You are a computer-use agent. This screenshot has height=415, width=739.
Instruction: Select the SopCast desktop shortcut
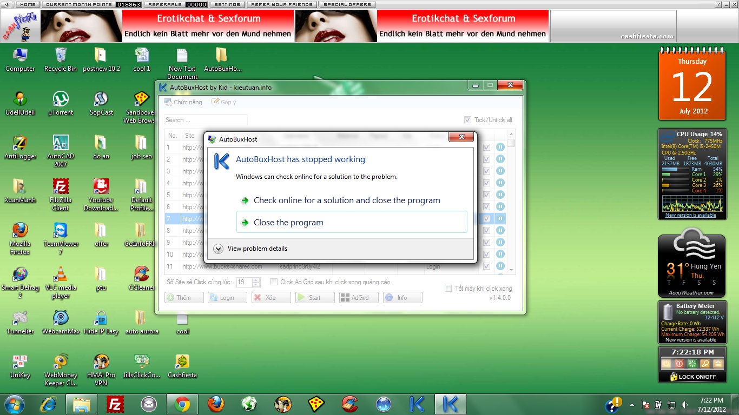point(101,104)
